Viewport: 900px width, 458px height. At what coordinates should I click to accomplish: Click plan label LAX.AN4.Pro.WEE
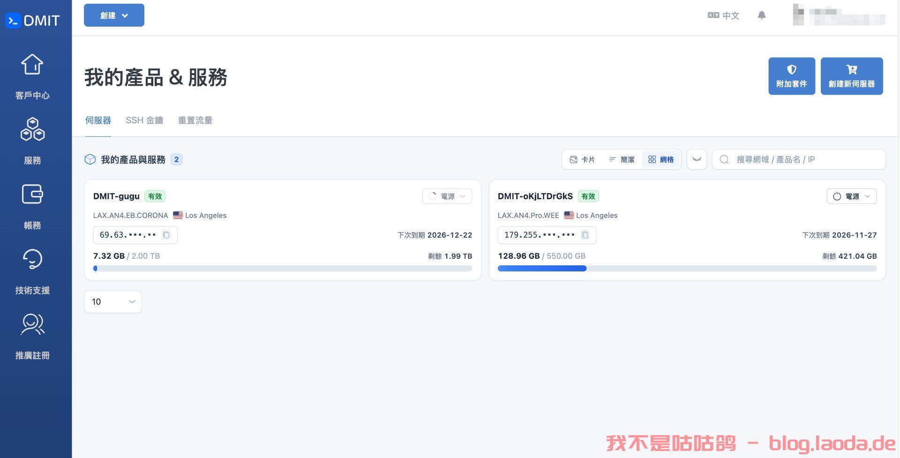click(528, 216)
